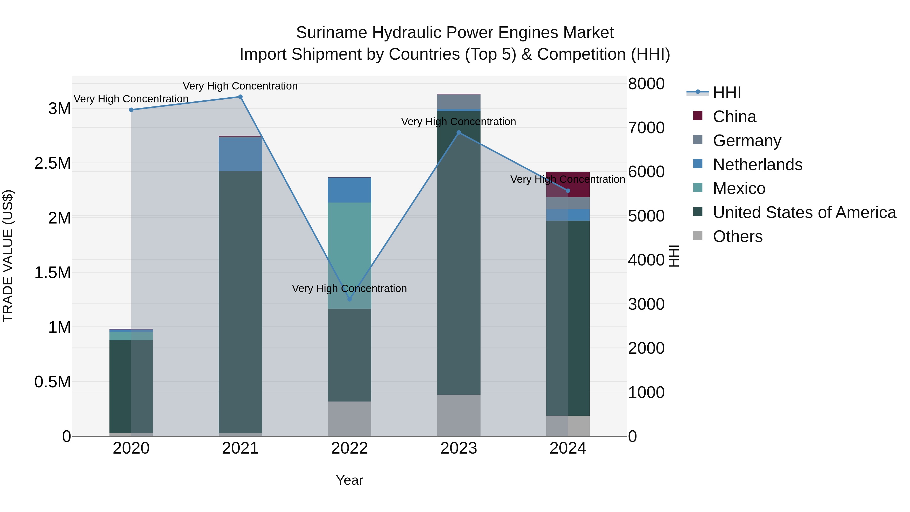Click the HHI line marker for 2022
Screen dimensions: 910x512
pyautogui.click(x=350, y=299)
